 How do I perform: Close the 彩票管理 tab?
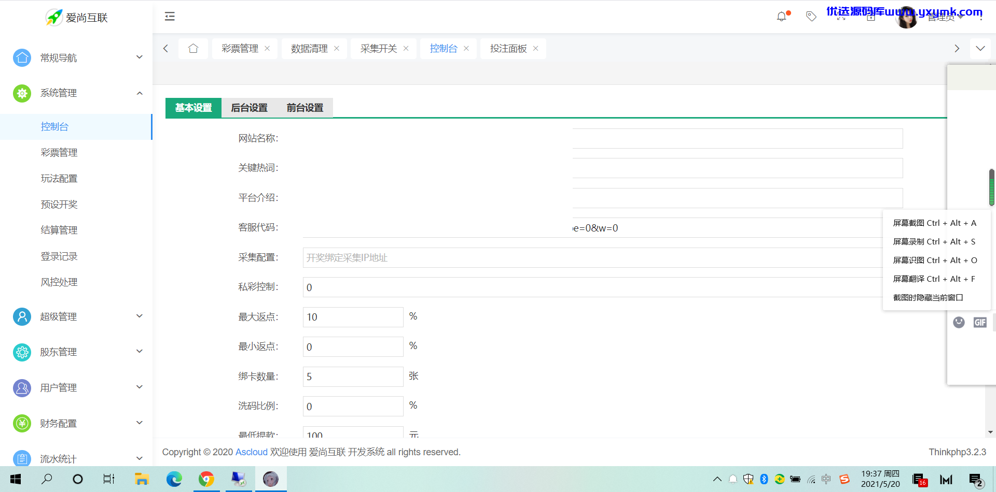coord(267,48)
